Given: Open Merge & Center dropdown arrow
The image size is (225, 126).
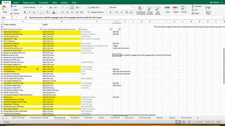Looking at the screenshot, I should (x=105, y=12).
